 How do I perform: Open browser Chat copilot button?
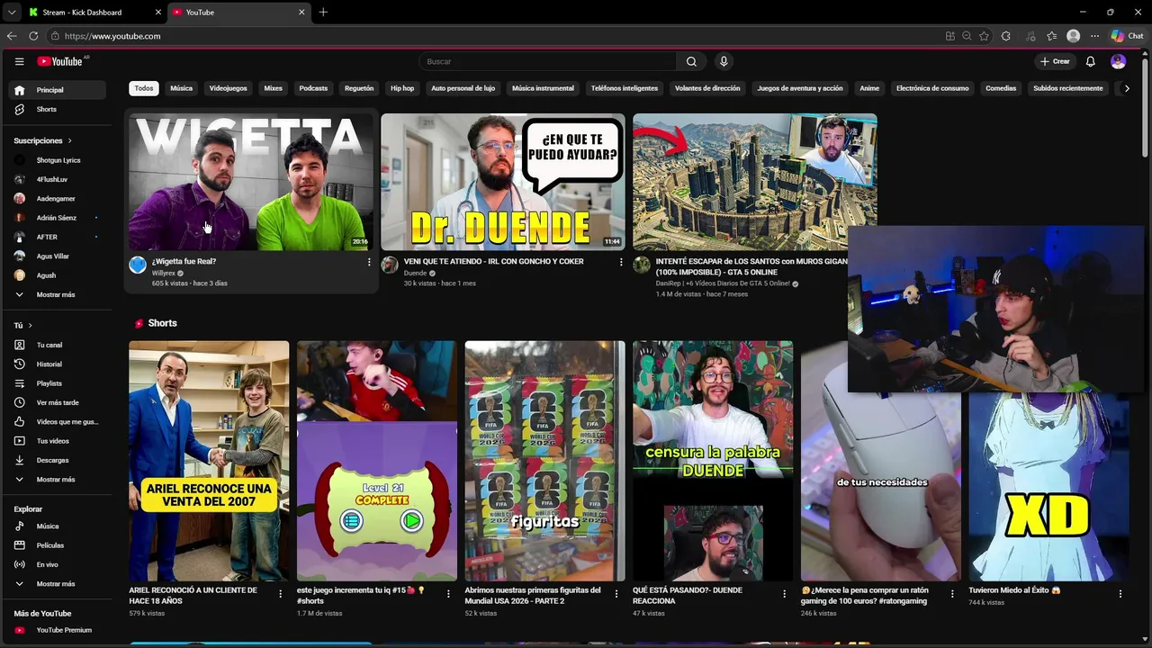coord(1127,36)
